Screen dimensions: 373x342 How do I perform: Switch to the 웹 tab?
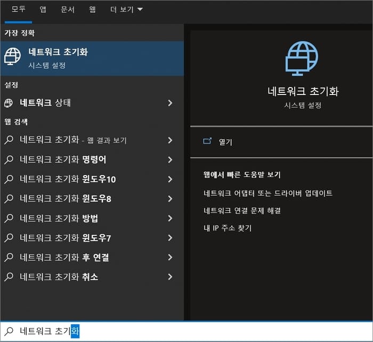[92, 9]
